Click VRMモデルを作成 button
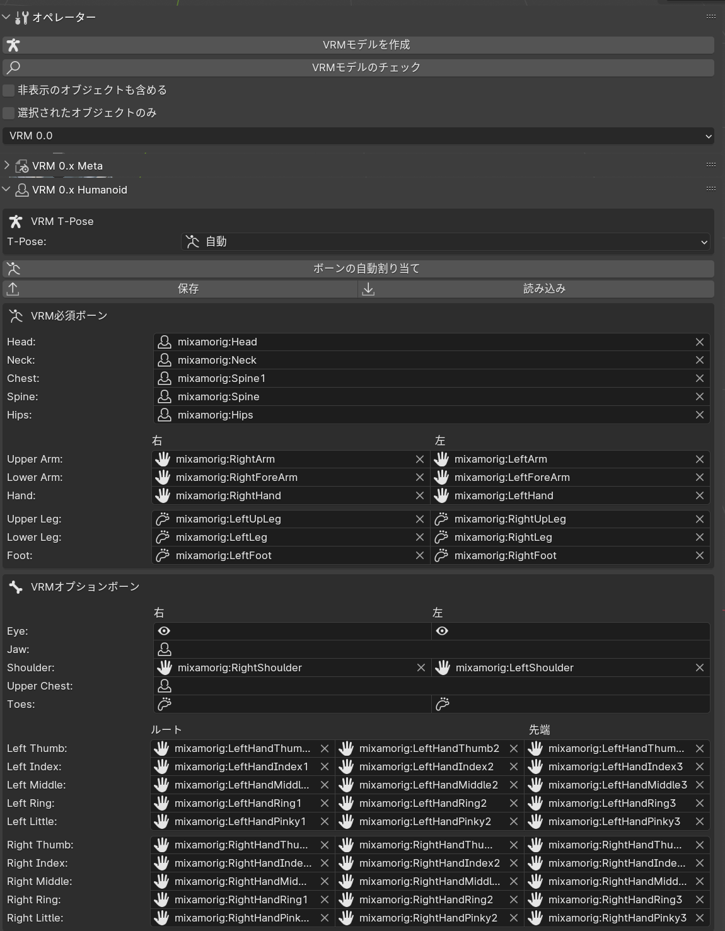The image size is (725, 931). [358, 45]
